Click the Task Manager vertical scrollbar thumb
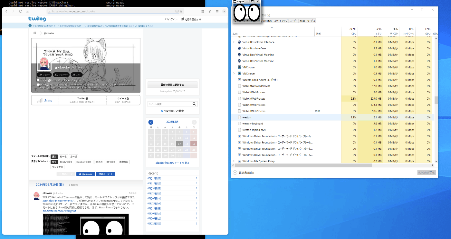 [x=437, y=100]
